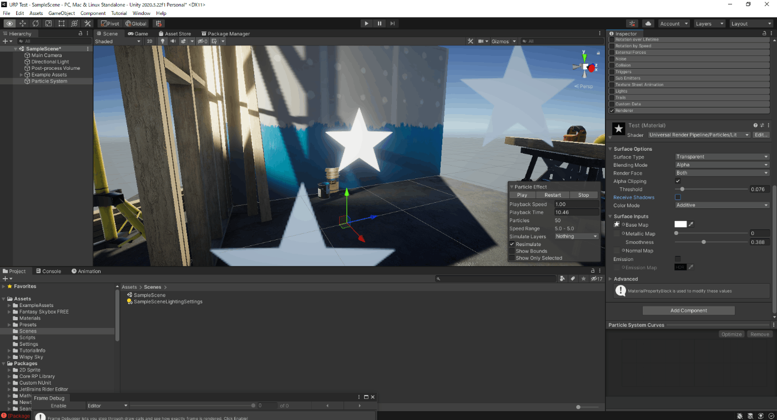The height and width of the screenshot is (420, 777).
Task: Select the combined Transform tool
Action: point(74,23)
